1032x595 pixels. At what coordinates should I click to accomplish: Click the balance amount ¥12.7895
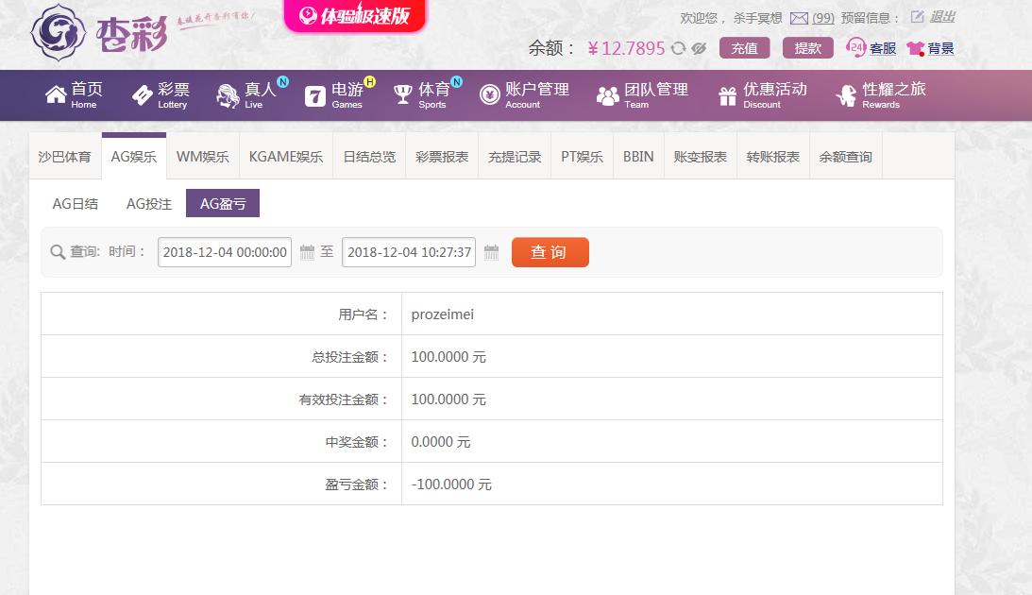(627, 48)
